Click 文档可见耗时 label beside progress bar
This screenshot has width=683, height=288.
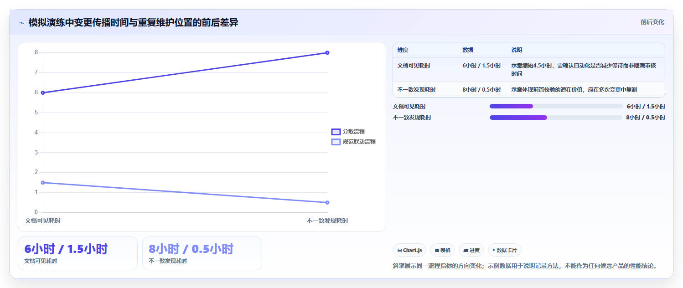click(409, 107)
